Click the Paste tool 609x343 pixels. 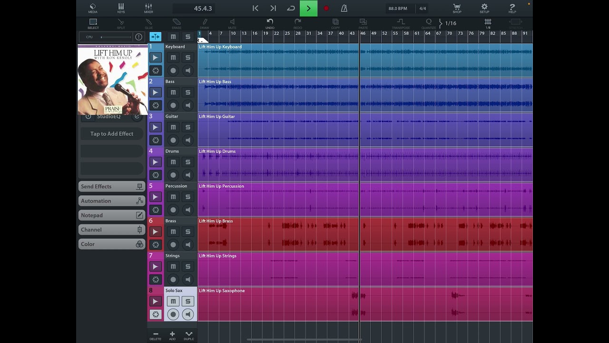[363, 24]
